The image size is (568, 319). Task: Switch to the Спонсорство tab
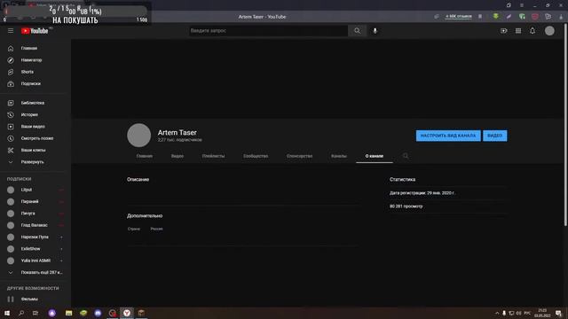pos(300,156)
